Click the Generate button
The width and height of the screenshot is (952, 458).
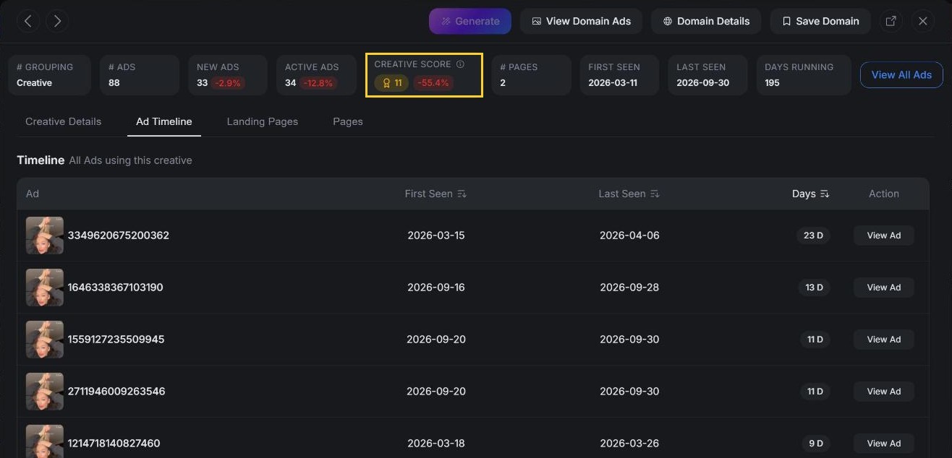pos(470,21)
